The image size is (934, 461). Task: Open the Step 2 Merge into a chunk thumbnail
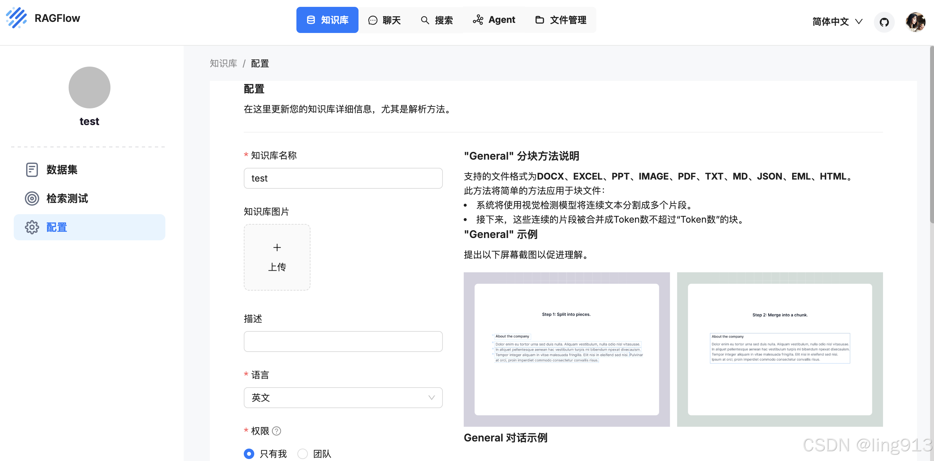779,349
